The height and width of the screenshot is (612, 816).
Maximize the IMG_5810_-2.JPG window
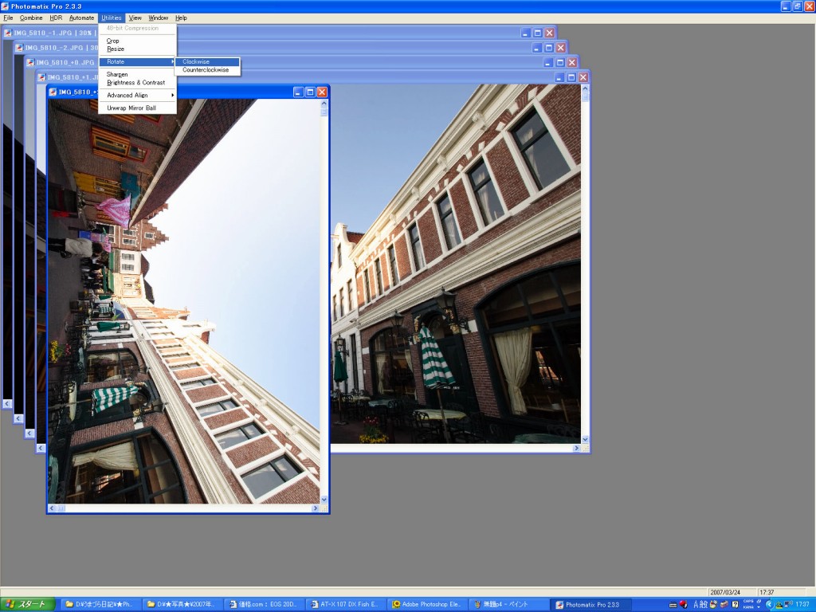pyautogui.click(x=549, y=48)
